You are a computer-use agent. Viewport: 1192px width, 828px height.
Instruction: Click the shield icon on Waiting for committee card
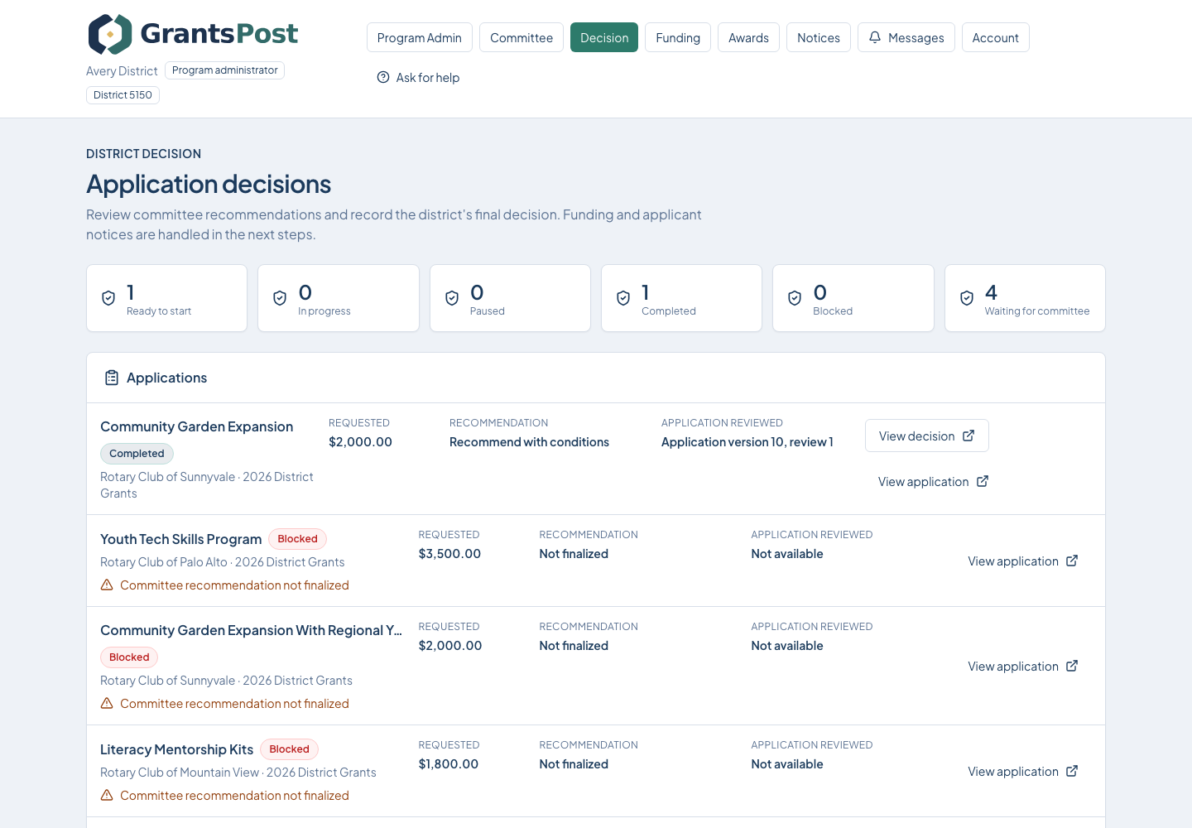point(967,298)
